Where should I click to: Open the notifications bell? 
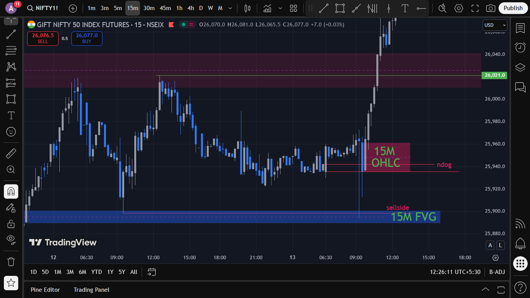(x=520, y=243)
